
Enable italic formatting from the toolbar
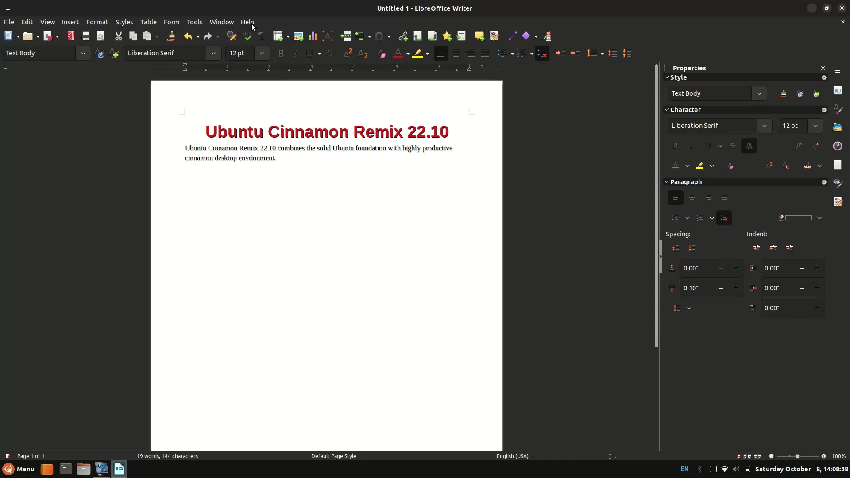click(x=295, y=53)
